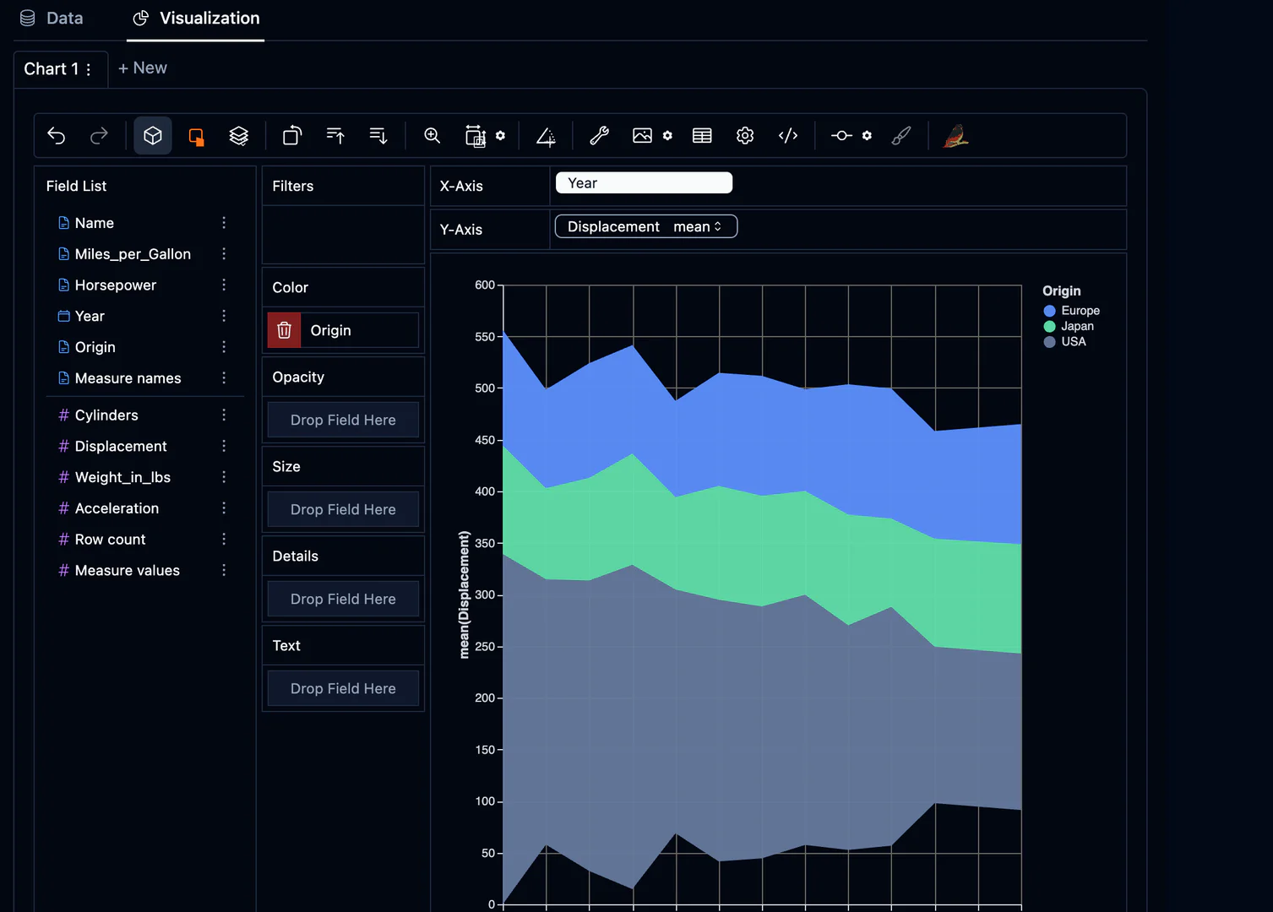This screenshot has width=1273, height=912.
Task: Undo the last chart change
Action: click(56, 135)
